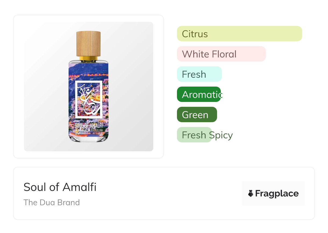Click the white Arabic calligraphy emblem on bottle
The width and height of the screenshot is (328, 233).
click(88, 100)
